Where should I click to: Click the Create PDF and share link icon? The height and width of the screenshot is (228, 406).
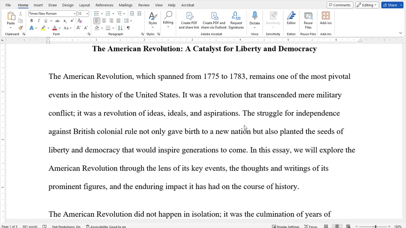(189, 16)
